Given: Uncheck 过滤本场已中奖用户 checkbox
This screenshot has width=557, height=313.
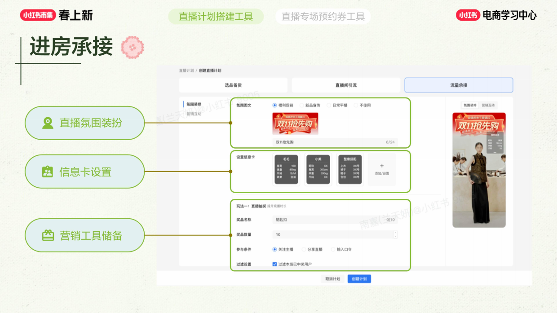Looking at the screenshot, I should (274, 264).
